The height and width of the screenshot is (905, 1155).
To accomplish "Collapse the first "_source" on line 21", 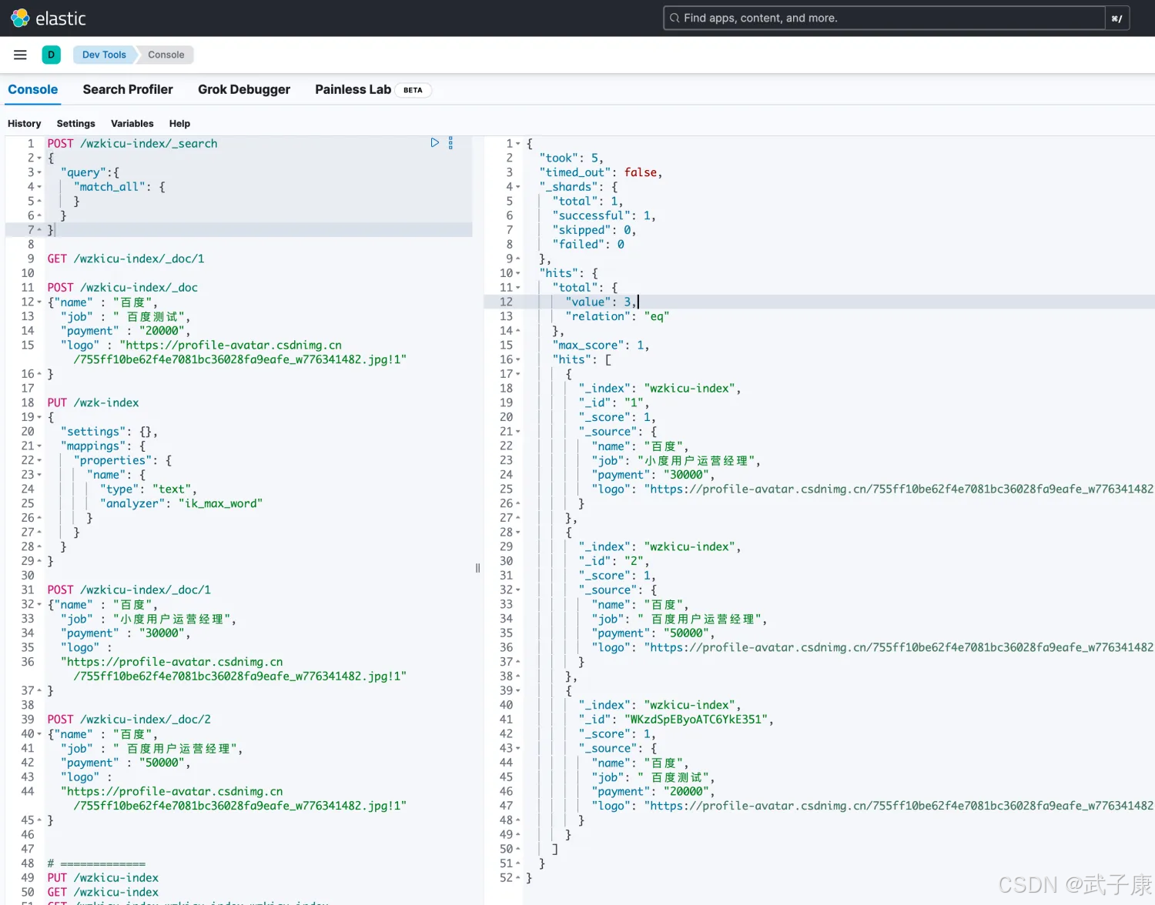I will [x=518, y=432].
